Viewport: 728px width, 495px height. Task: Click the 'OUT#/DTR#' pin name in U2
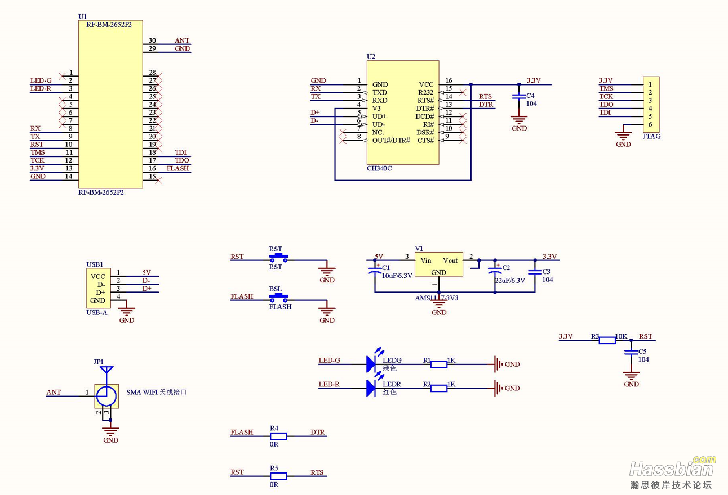pyautogui.click(x=391, y=140)
